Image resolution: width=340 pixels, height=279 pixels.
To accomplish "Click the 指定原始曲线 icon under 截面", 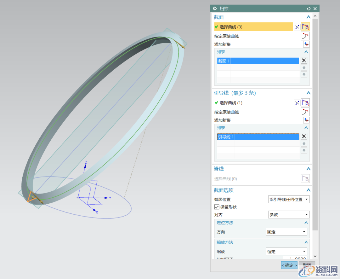I will coord(305,36).
